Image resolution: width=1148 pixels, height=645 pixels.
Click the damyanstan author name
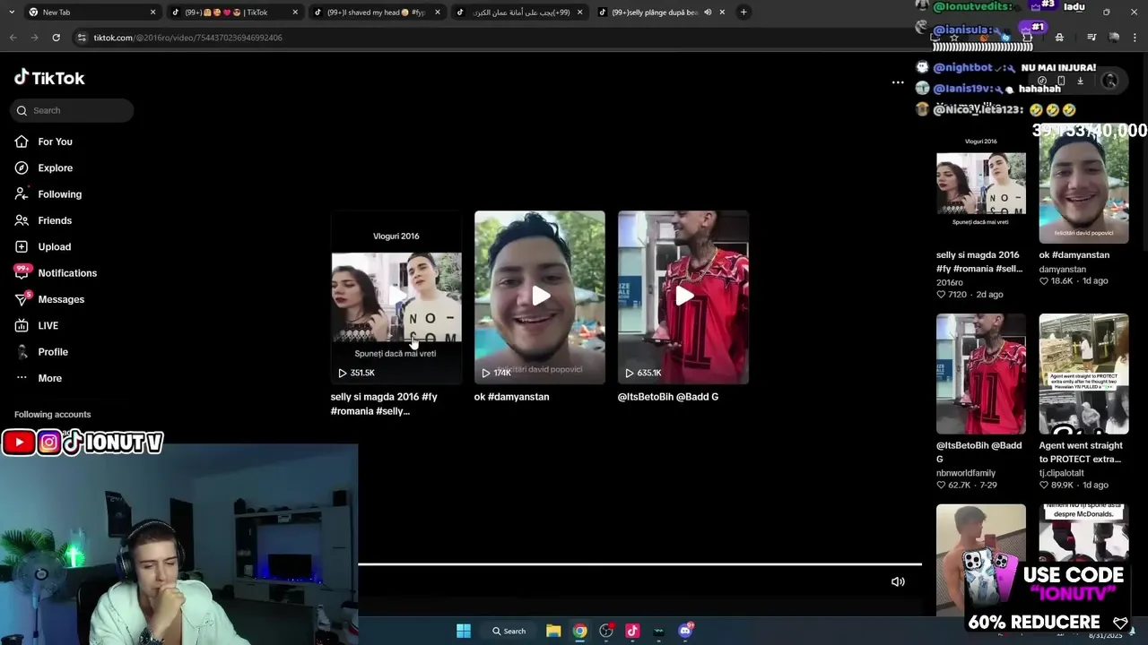click(x=1063, y=269)
